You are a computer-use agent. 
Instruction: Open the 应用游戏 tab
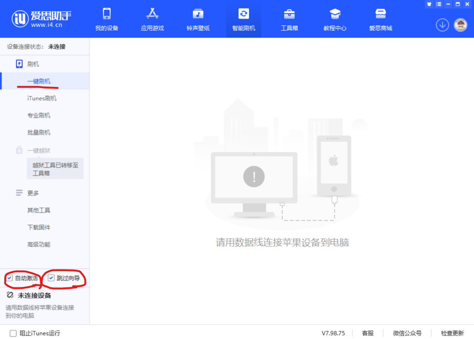[x=152, y=19]
